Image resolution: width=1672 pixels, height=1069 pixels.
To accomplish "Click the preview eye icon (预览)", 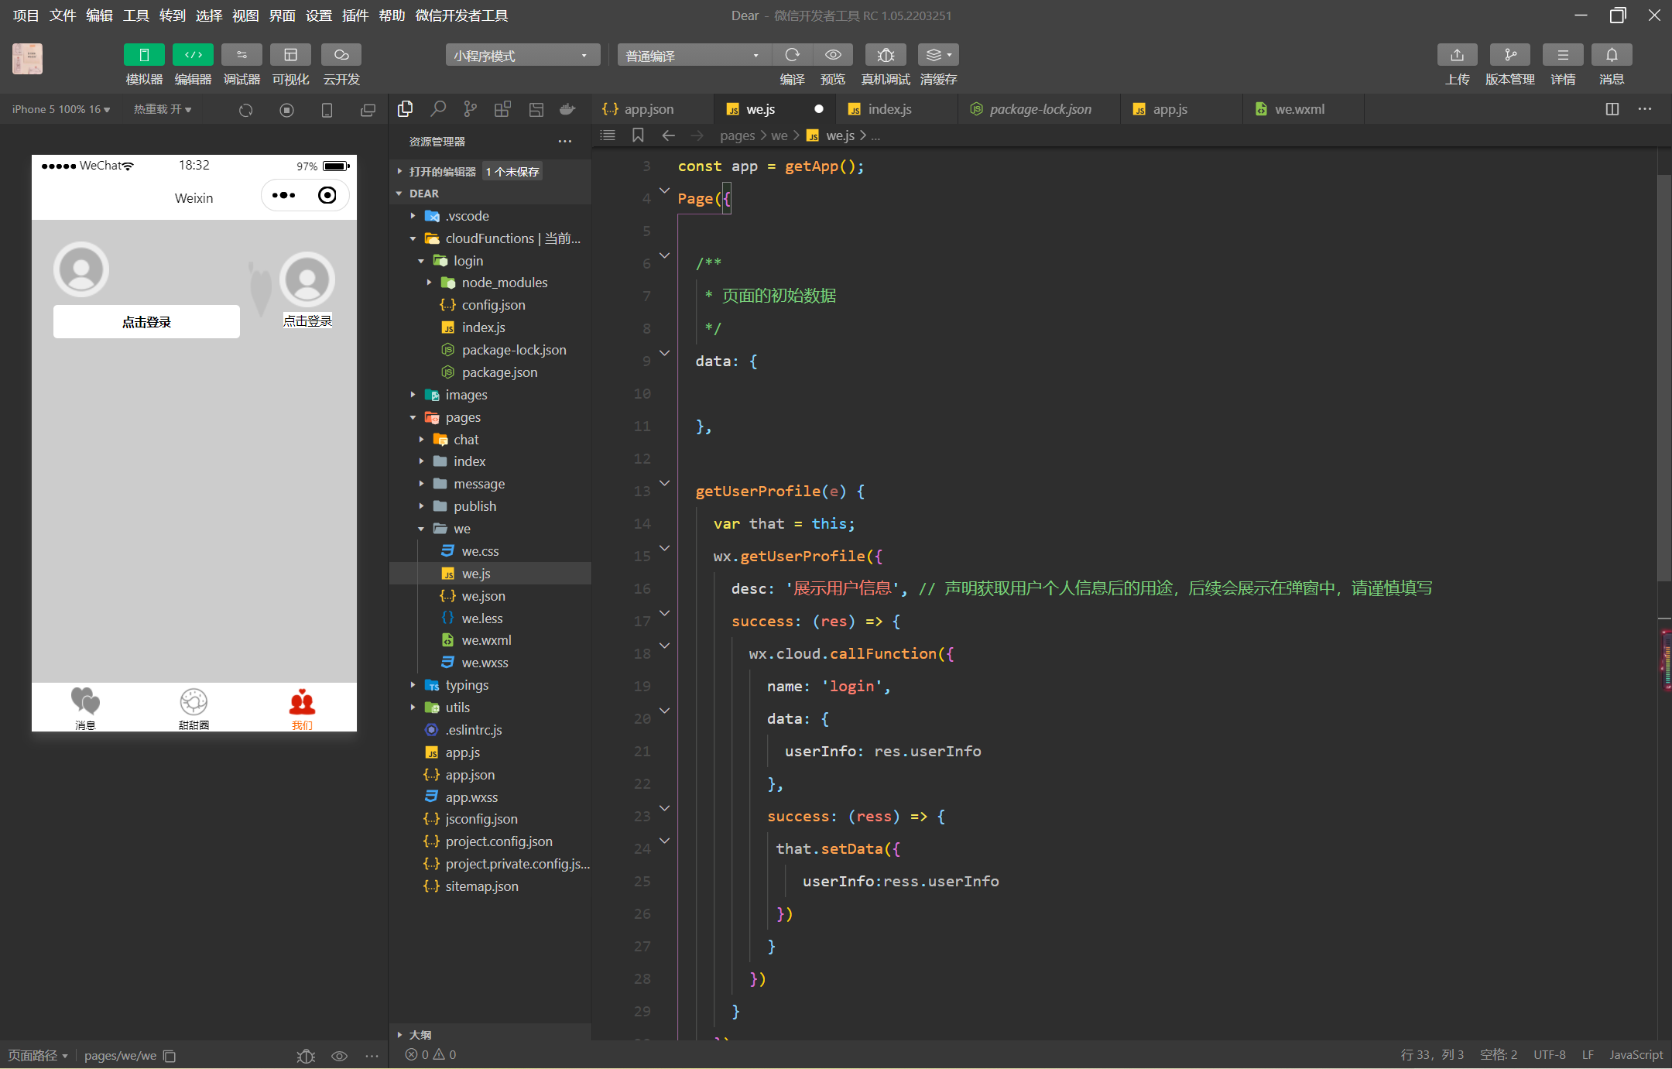I will tap(833, 55).
